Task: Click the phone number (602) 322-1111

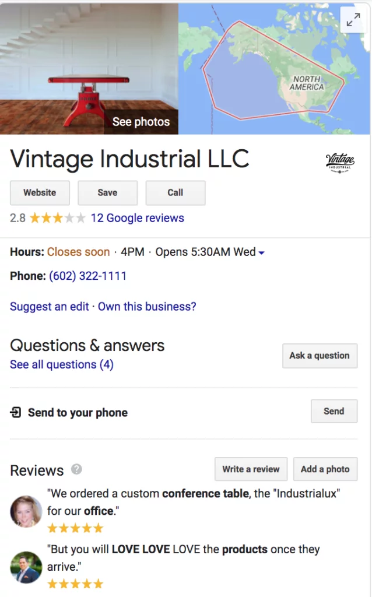Action: click(x=87, y=276)
